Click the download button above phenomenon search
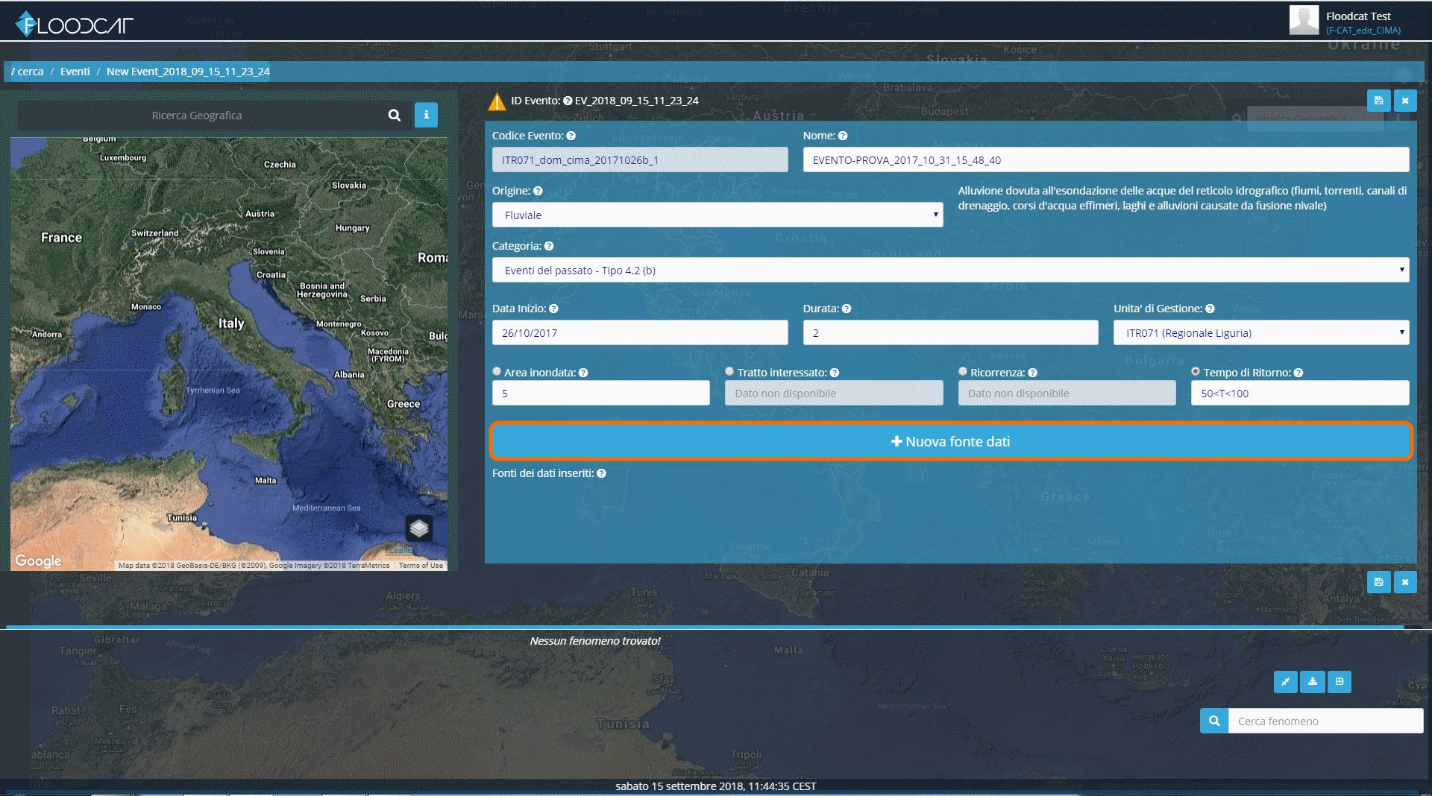The height and width of the screenshot is (796, 1432). pyautogui.click(x=1313, y=681)
